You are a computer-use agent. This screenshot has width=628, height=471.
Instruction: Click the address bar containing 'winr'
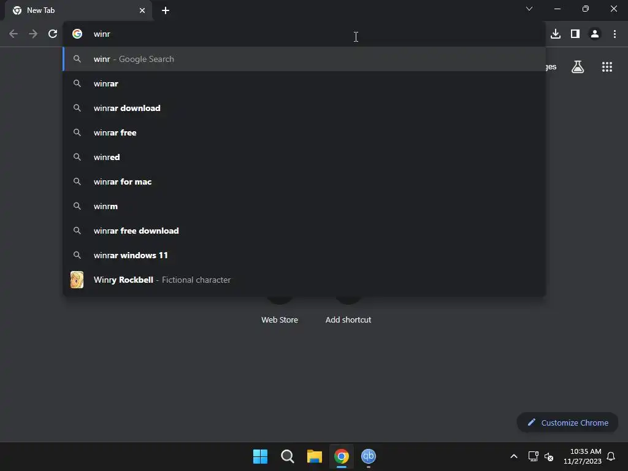click(x=304, y=34)
